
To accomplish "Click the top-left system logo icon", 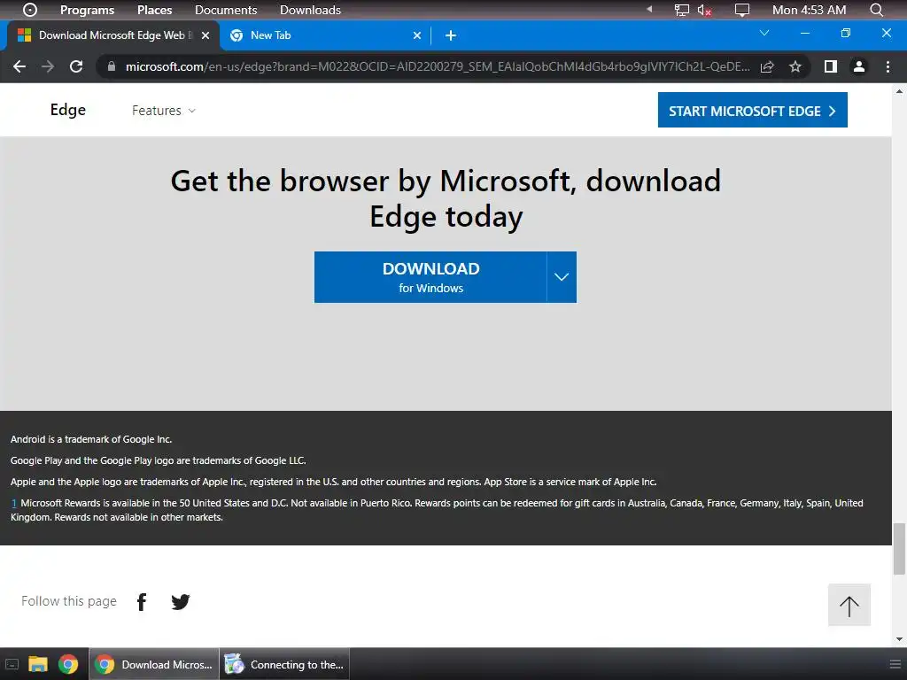I will click(29, 10).
